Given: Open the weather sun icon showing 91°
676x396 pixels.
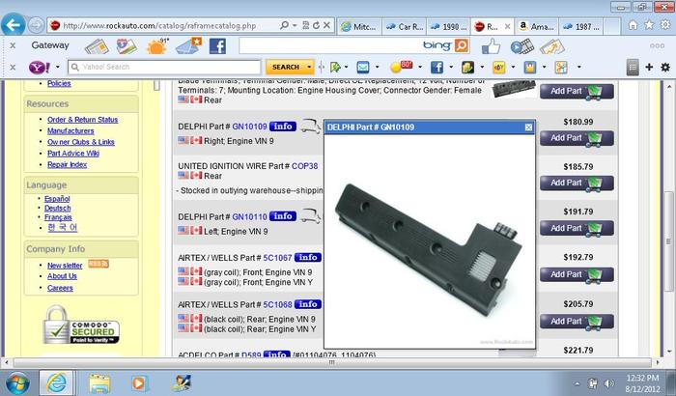Looking at the screenshot, I should tap(156, 45).
